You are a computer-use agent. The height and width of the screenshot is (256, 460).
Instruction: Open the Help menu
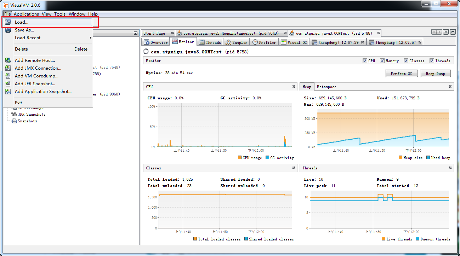click(x=93, y=14)
